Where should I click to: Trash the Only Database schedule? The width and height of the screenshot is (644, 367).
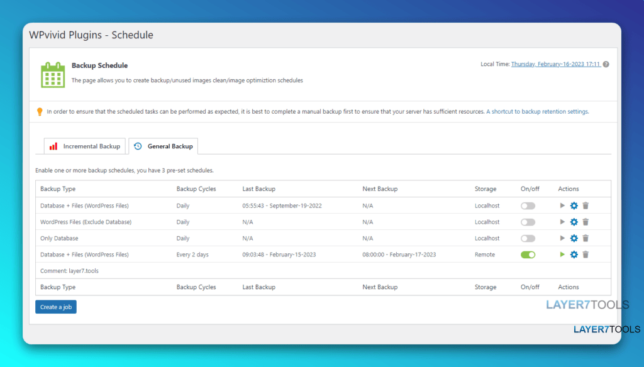[x=586, y=238]
